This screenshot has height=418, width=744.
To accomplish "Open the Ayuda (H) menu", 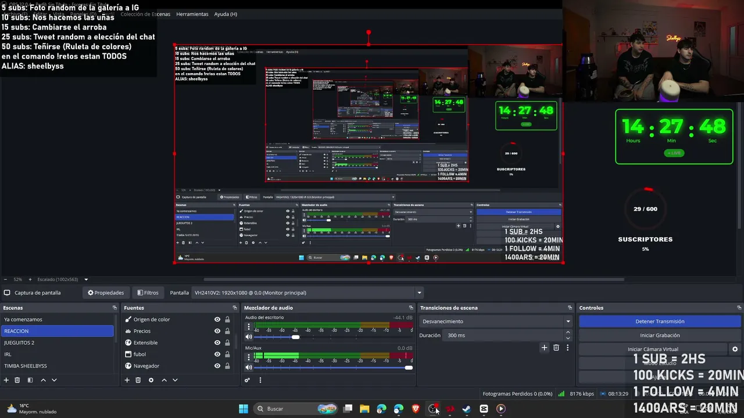I will pos(226,14).
